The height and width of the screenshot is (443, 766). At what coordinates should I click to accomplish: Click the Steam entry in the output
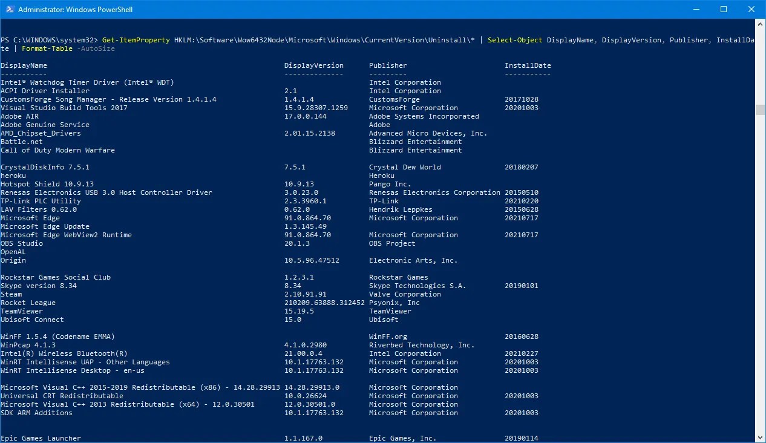tap(12, 294)
